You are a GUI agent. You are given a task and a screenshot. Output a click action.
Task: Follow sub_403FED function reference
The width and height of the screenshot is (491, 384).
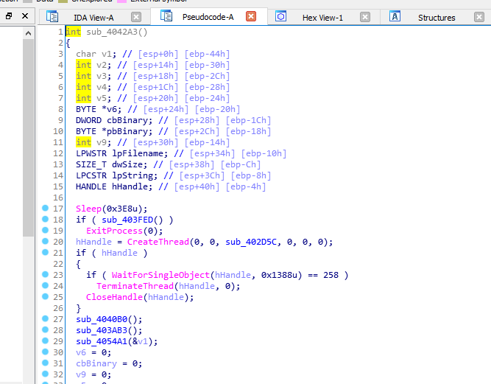click(127, 220)
